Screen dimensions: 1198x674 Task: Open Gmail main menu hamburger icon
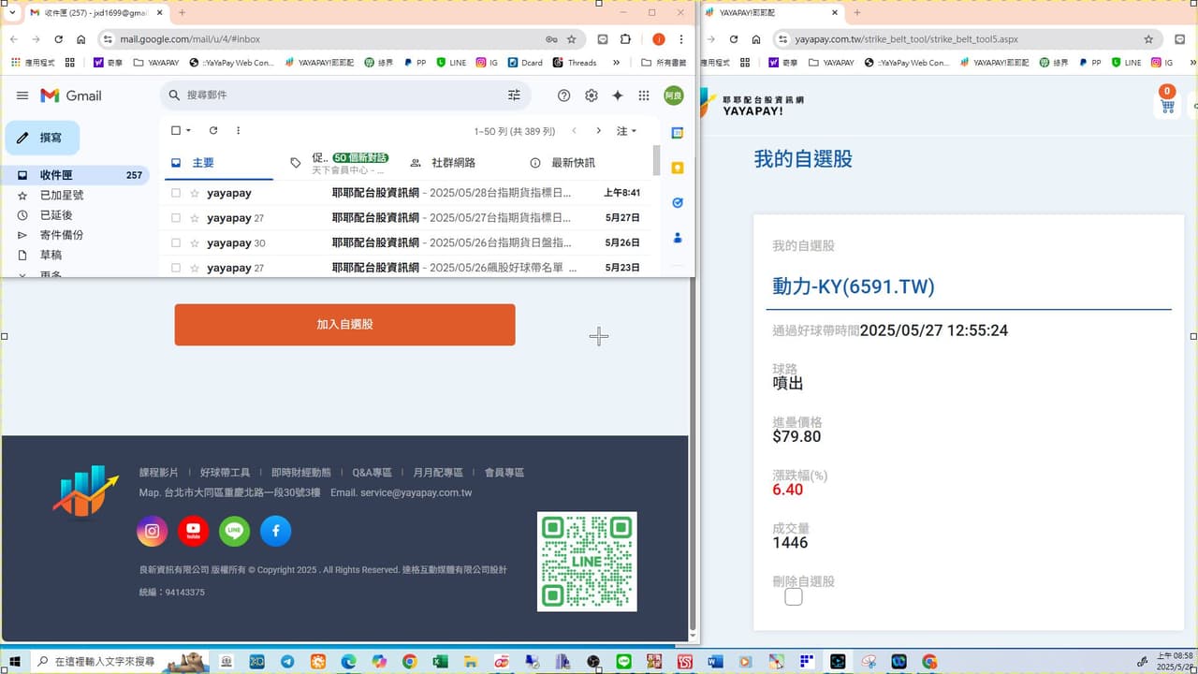[22, 95]
